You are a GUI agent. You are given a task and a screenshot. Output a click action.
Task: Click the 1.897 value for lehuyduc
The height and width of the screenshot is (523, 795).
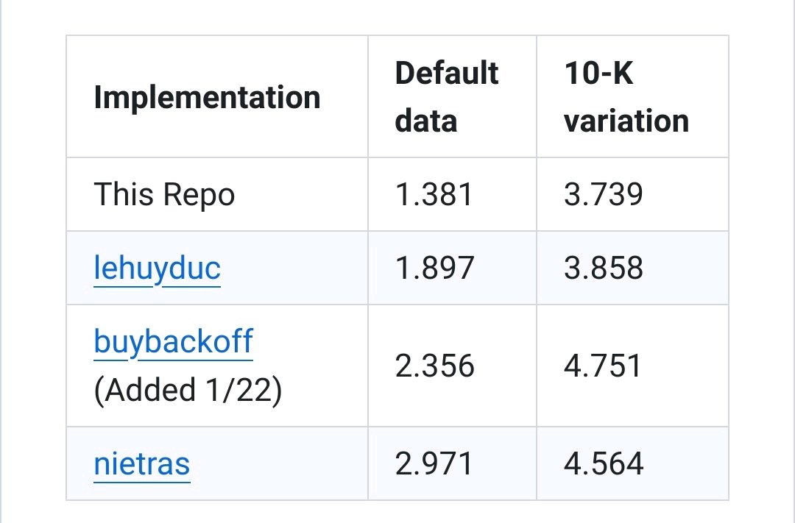(434, 268)
